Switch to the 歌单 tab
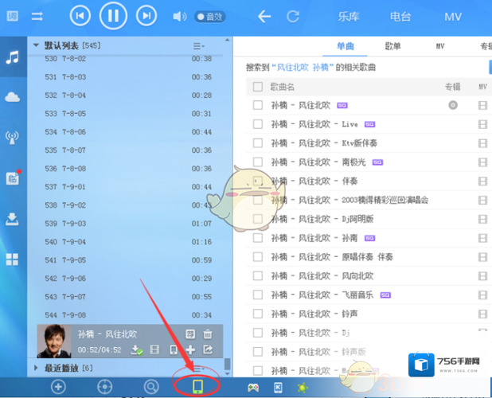Image resolution: width=492 pixels, height=398 pixels. (392, 48)
